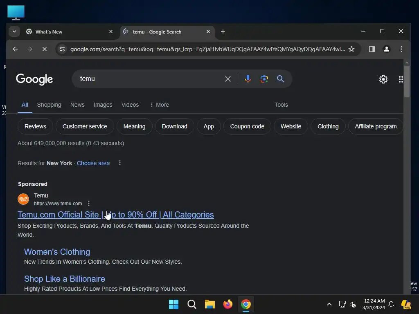Submit search with magnifier icon
Image resolution: width=419 pixels, height=314 pixels.
point(280,79)
